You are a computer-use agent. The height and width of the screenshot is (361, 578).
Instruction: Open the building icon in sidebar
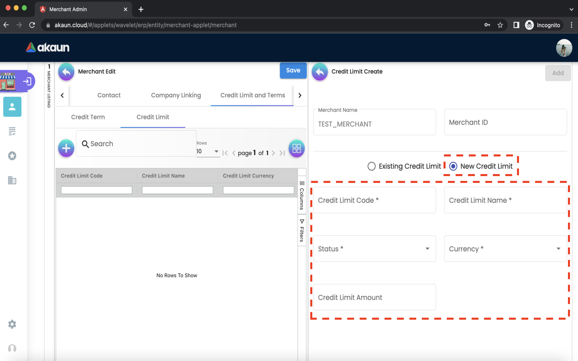12,180
